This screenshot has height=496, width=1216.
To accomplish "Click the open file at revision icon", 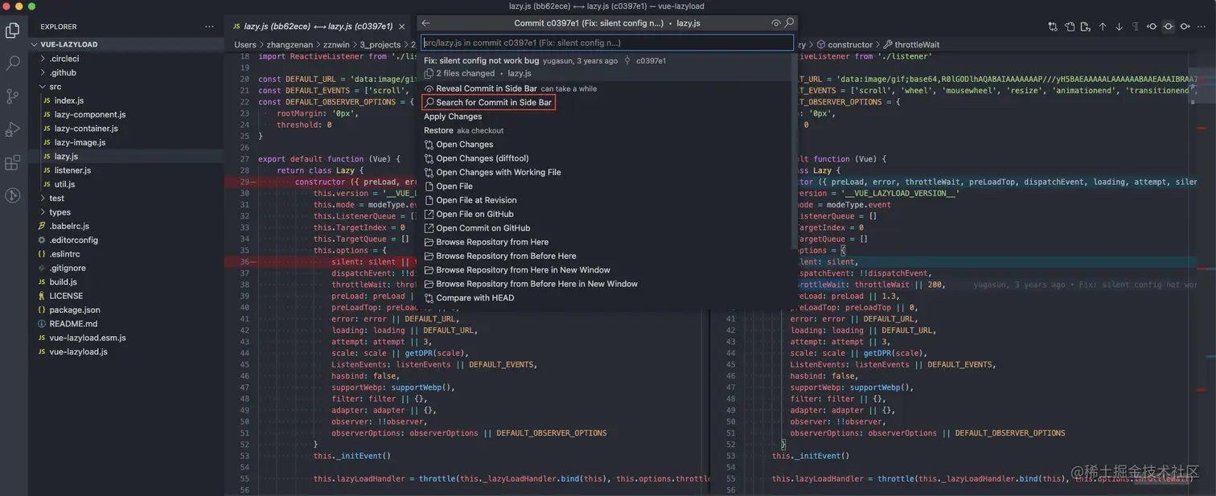I will tap(1086, 27).
